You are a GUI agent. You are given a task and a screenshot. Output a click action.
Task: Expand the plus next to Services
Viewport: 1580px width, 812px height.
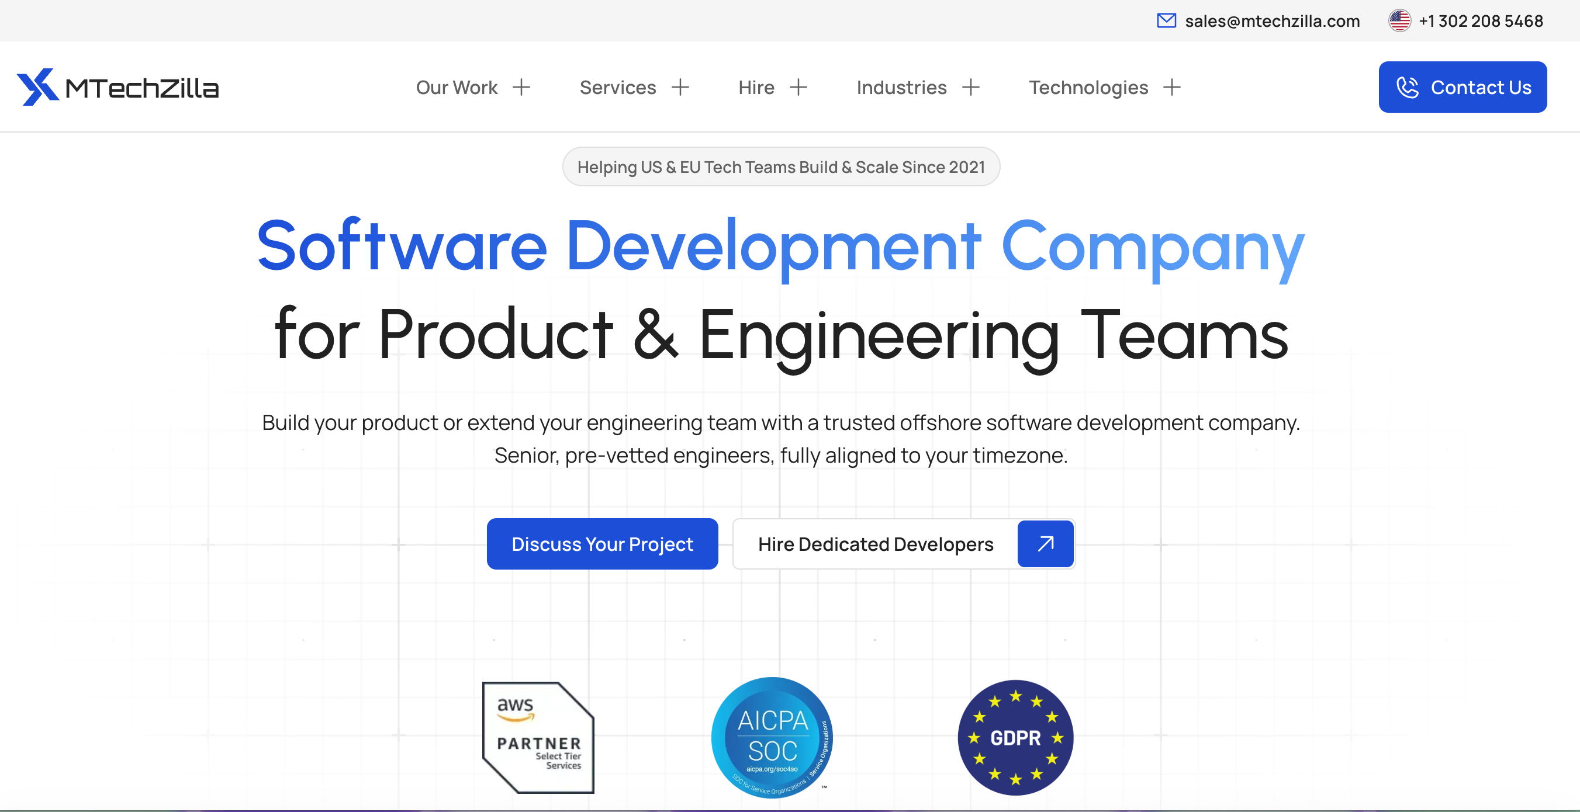[680, 87]
